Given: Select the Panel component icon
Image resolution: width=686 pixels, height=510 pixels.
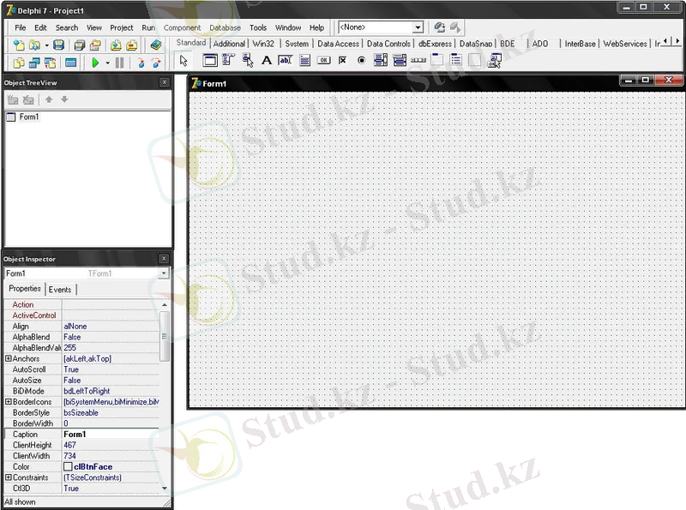Looking at the screenshot, I should (x=475, y=60).
